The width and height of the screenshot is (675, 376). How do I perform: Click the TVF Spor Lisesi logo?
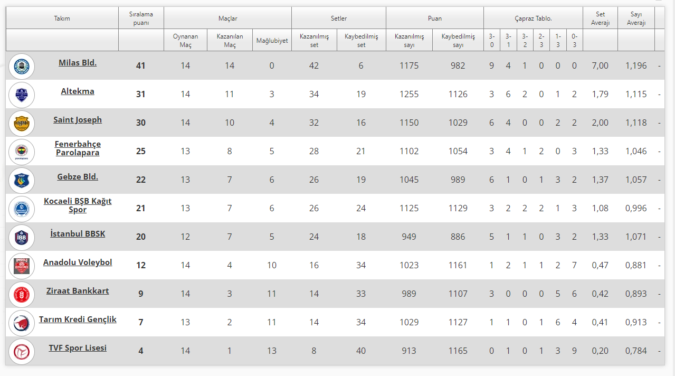pyautogui.click(x=22, y=352)
